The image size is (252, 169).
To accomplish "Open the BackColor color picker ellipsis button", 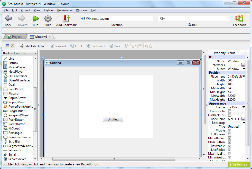I will 243,119.
